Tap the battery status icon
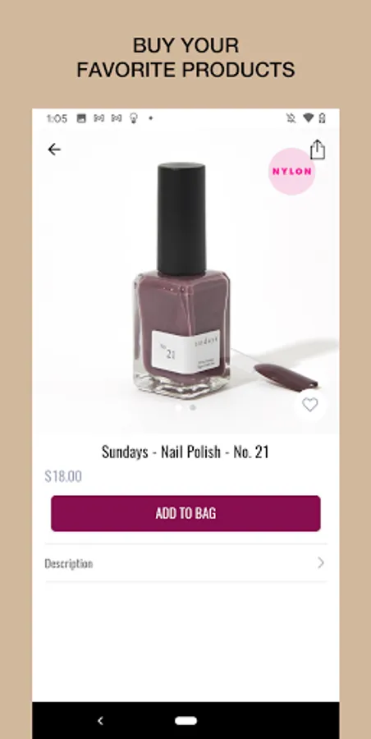 click(322, 118)
